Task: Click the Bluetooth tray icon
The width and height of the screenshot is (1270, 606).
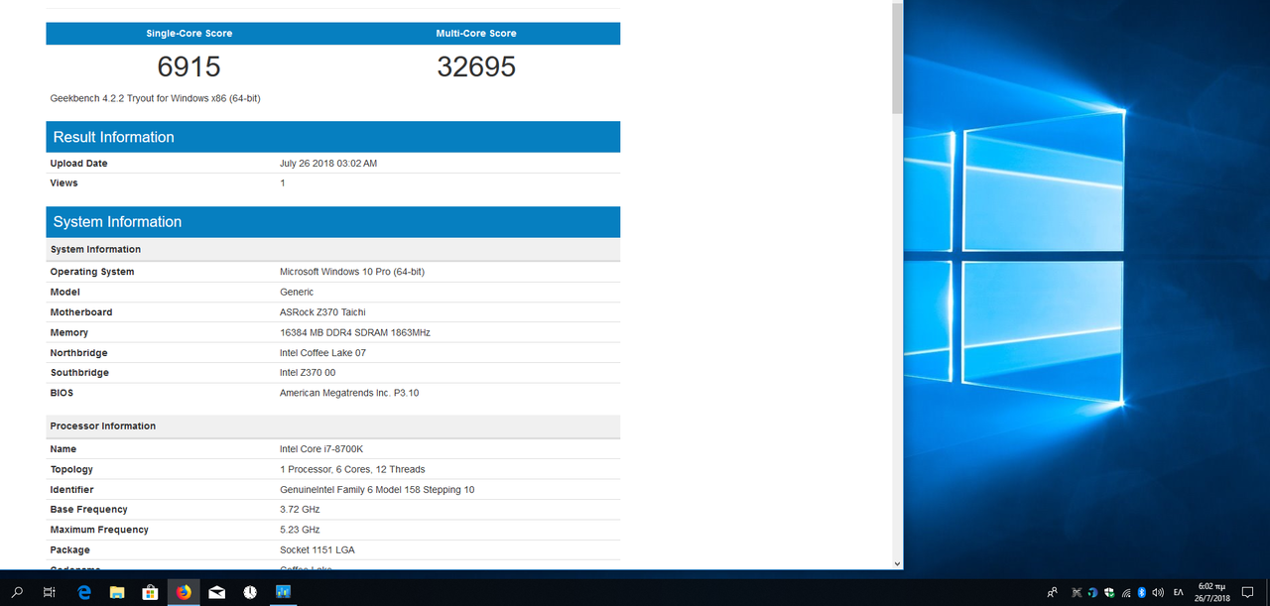Action: coord(1142,593)
